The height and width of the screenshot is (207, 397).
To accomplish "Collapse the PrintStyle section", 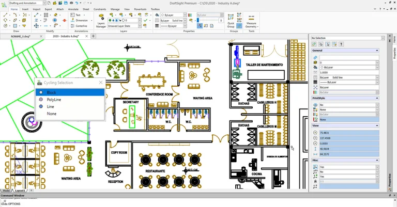I will 377,98.
